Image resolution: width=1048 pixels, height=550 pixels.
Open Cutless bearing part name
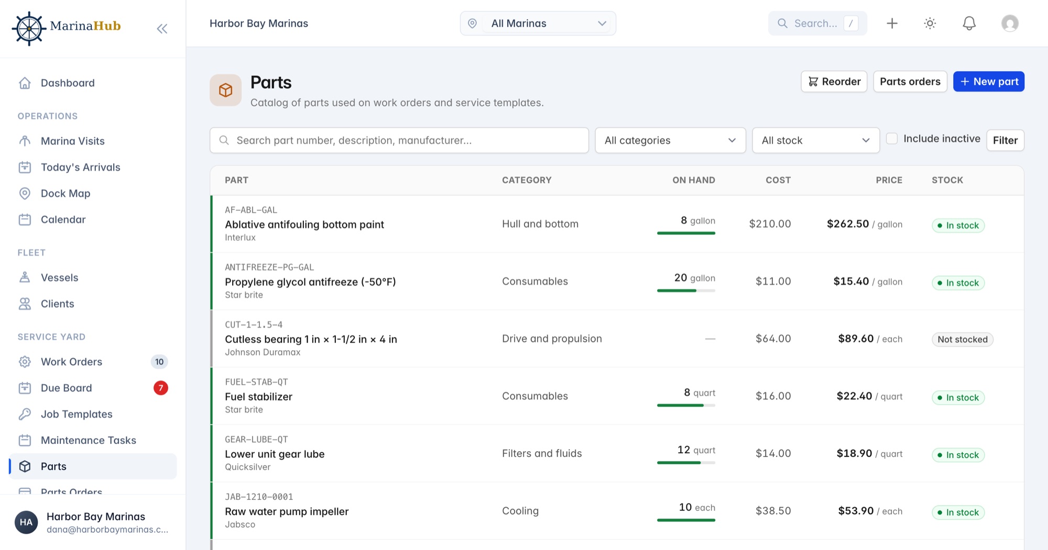(311, 339)
